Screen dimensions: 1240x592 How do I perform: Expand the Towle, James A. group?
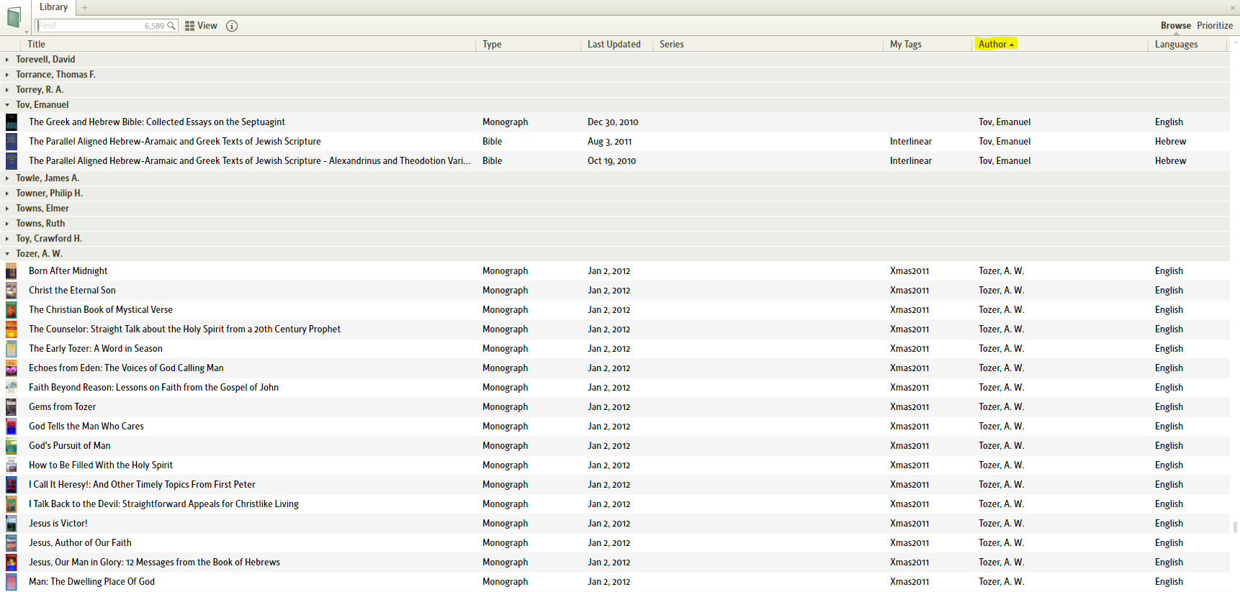coord(7,178)
